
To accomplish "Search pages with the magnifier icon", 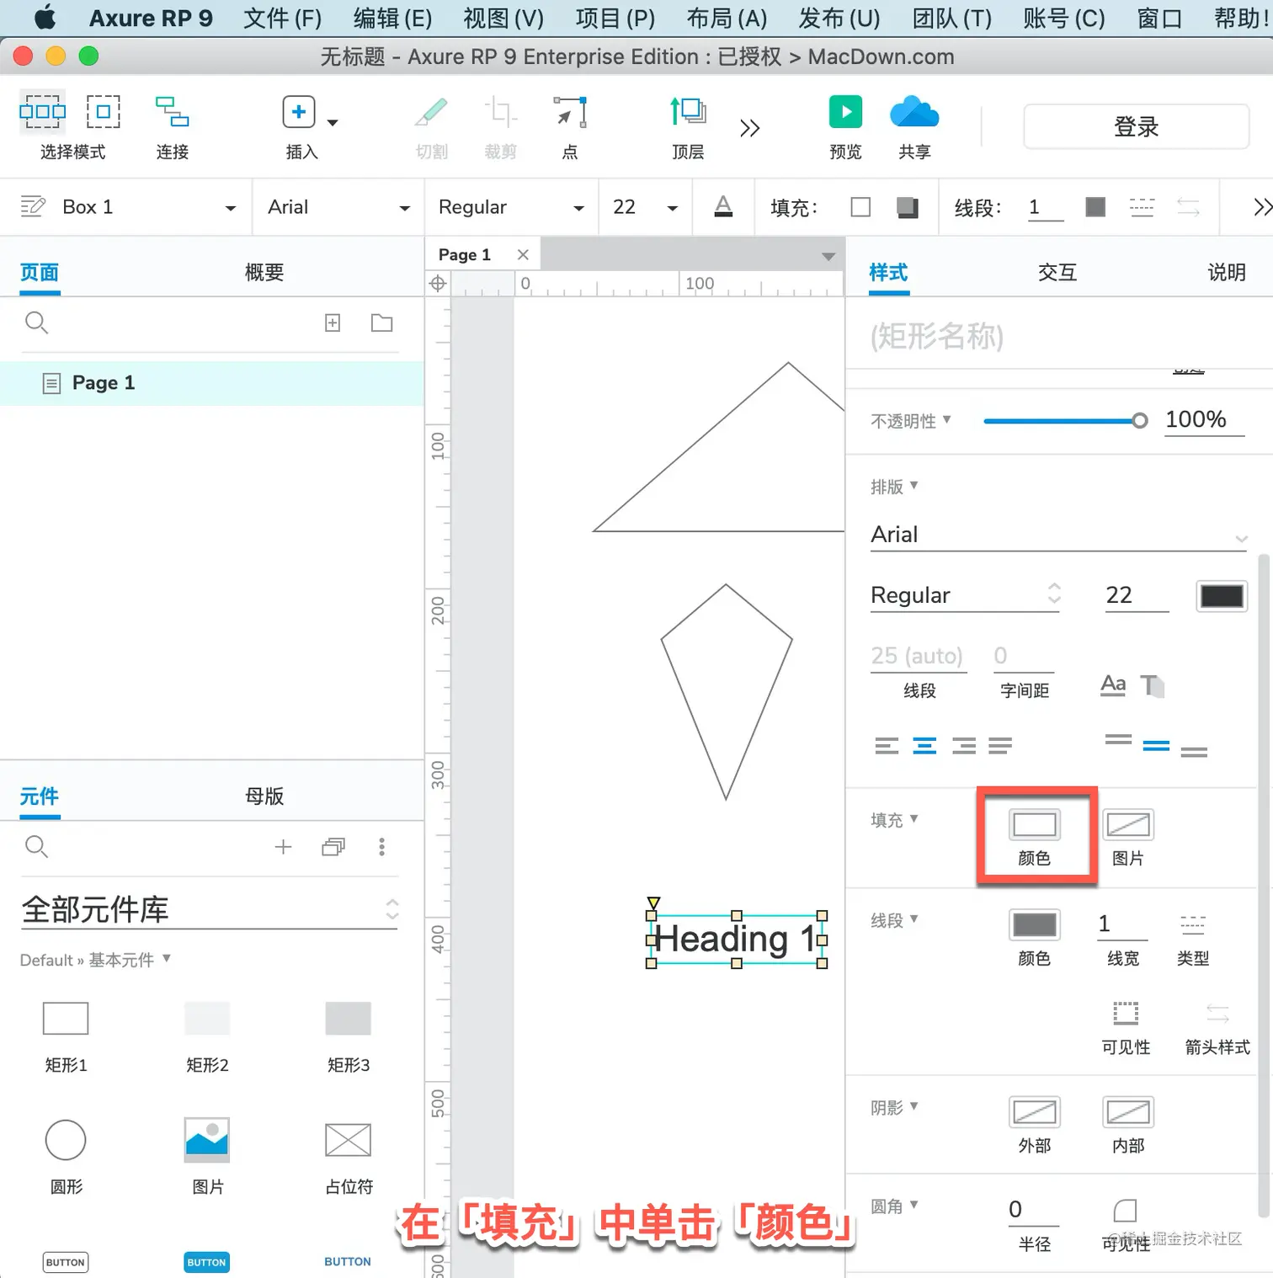I will pyautogui.click(x=36, y=322).
